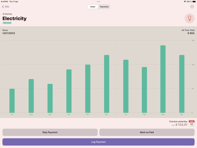Tap the Apr 10 calendar date icon
The width and height of the screenshot is (197, 148).
coord(192,123)
